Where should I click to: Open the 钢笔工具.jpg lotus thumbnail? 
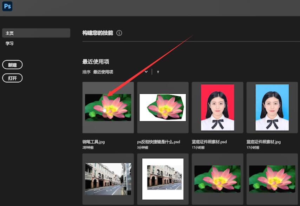pyautogui.click(x=108, y=108)
